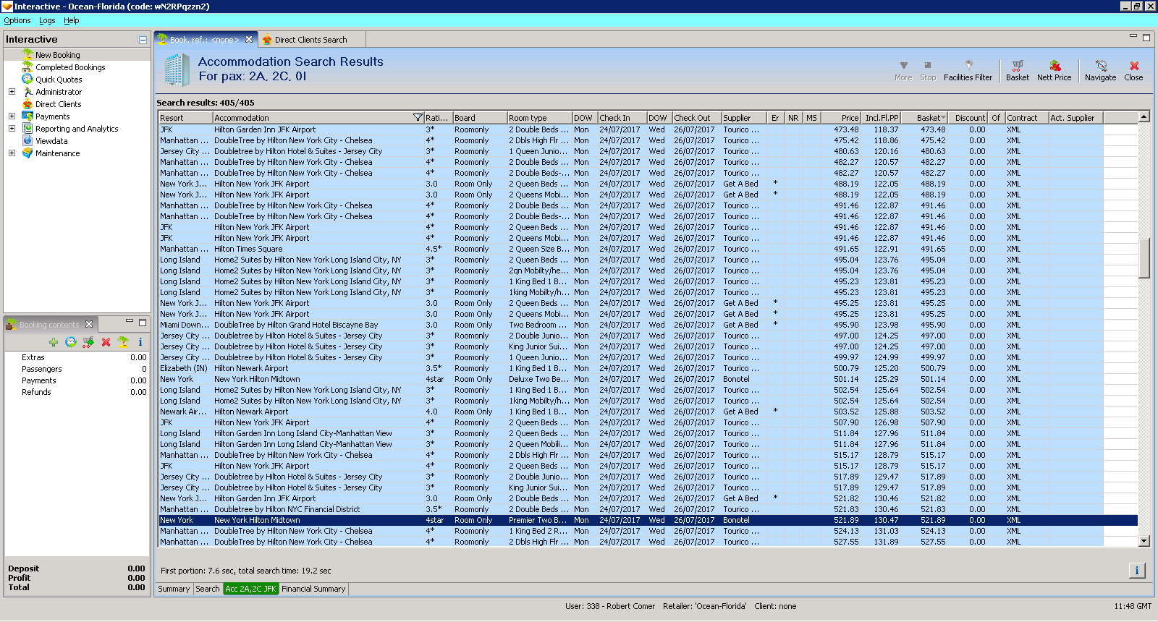1158x622 pixels.
Task: Click the Maintenance icon in the tree
Action: coord(28,153)
